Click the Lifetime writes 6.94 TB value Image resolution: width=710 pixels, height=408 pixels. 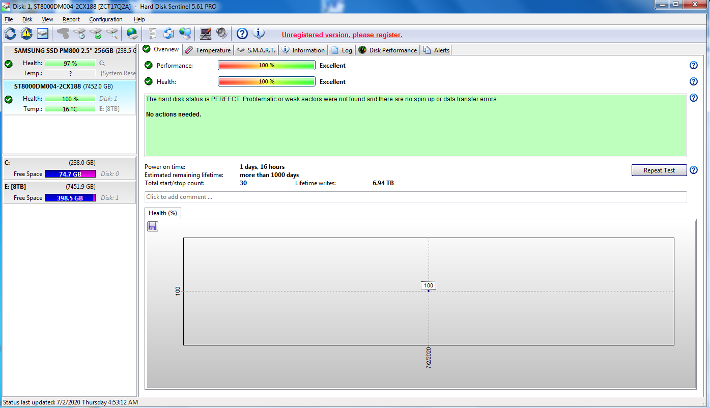point(383,183)
